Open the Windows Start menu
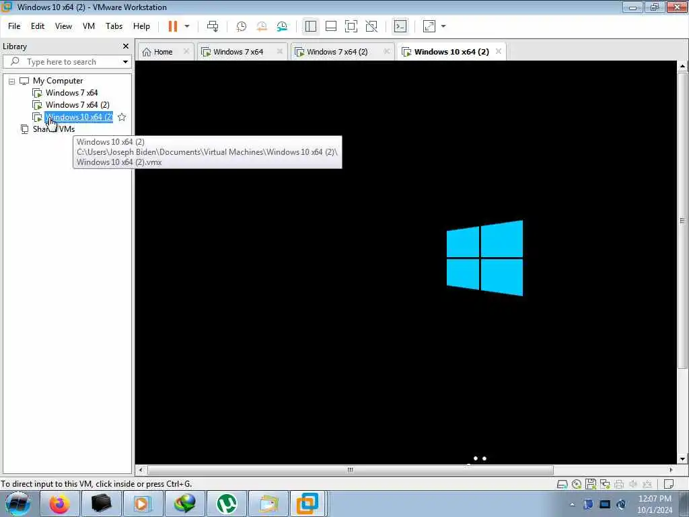689x517 pixels. (17, 504)
